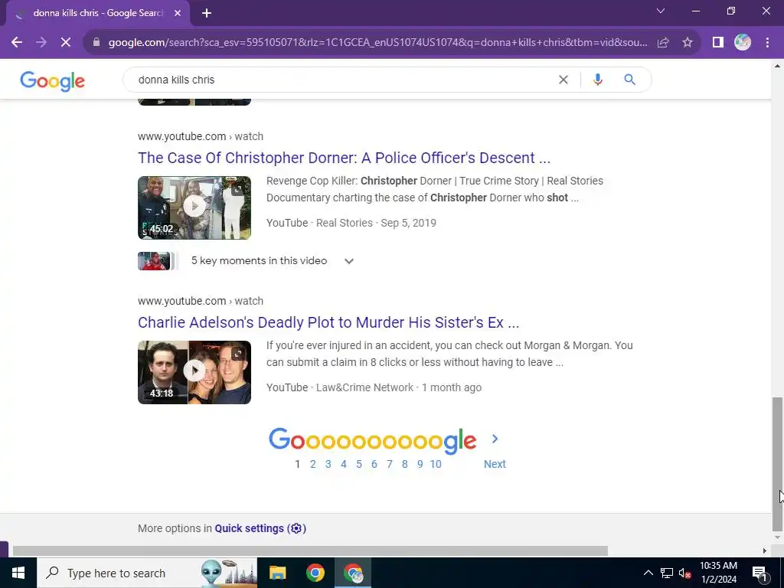Screen dimensions: 784x588
Task: Click the horizontal scrollbar thumb
Action: [310, 551]
